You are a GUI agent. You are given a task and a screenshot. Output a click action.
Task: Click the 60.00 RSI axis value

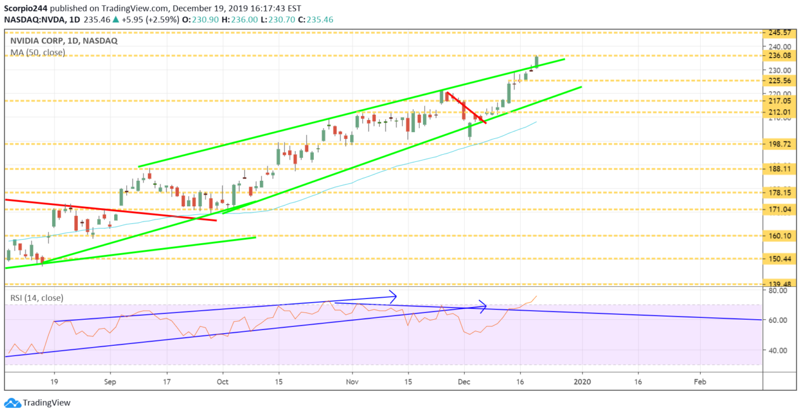(778, 320)
